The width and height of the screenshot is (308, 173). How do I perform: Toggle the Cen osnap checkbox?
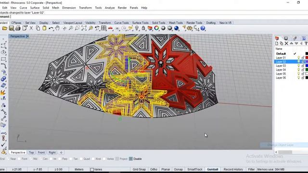[40, 159]
